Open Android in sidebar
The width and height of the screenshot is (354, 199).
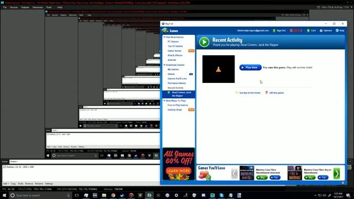pyautogui.click(x=171, y=60)
